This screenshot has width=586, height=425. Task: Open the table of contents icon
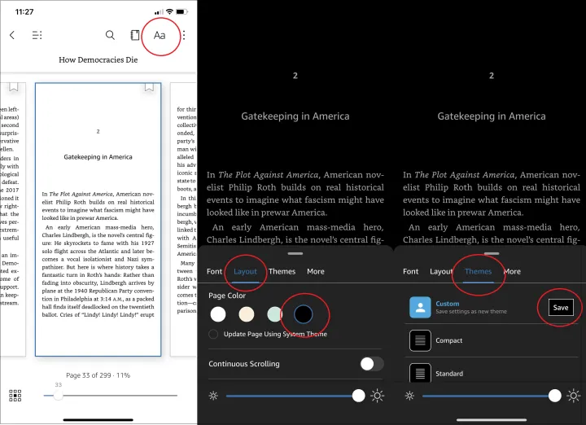pyautogui.click(x=37, y=35)
